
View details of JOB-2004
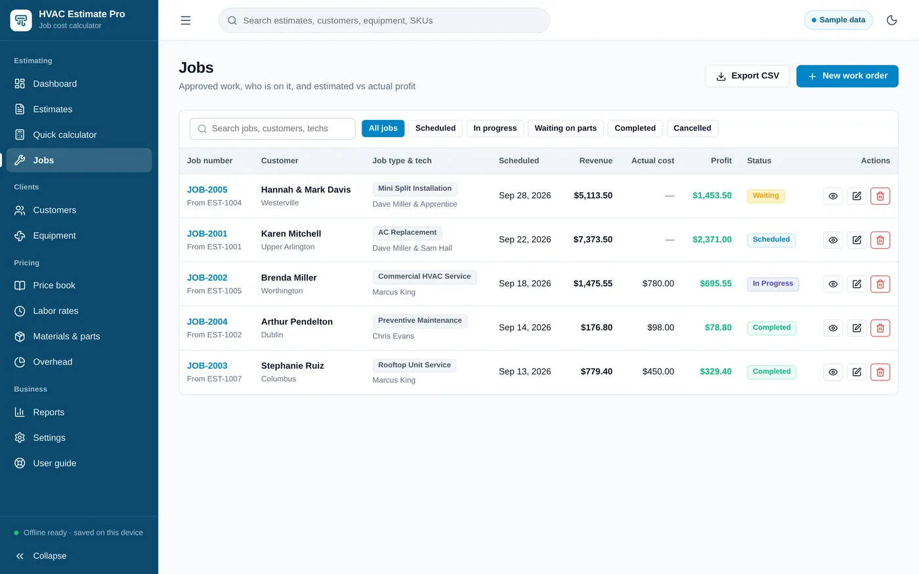coord(833,328)
